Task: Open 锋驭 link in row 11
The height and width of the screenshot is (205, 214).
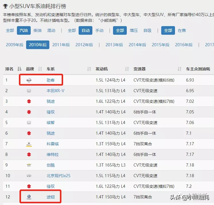Action: (x=51, y=186)
